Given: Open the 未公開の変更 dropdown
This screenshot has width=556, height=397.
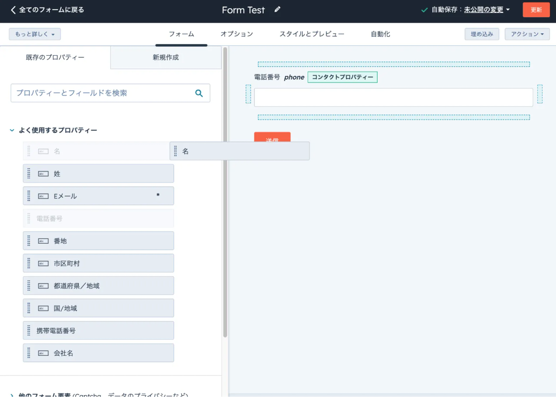Looking at the screenshot, I should [487, 10].
